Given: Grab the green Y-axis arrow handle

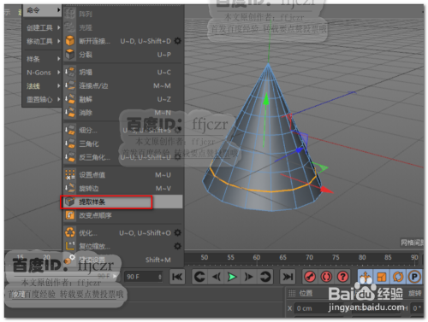Looking at the screenshot, I should click(266, 99).
